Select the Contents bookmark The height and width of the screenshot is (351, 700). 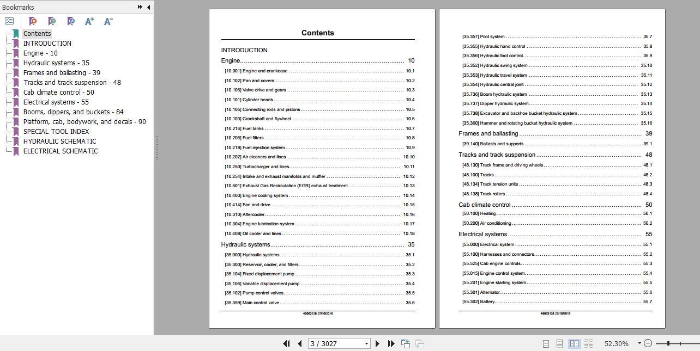coord(37,33)
